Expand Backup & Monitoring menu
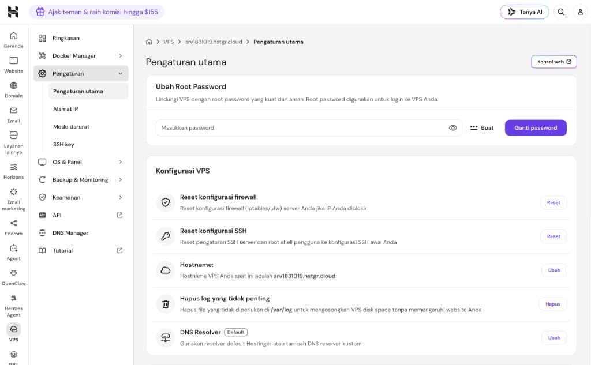 click(x=81, y=180)
